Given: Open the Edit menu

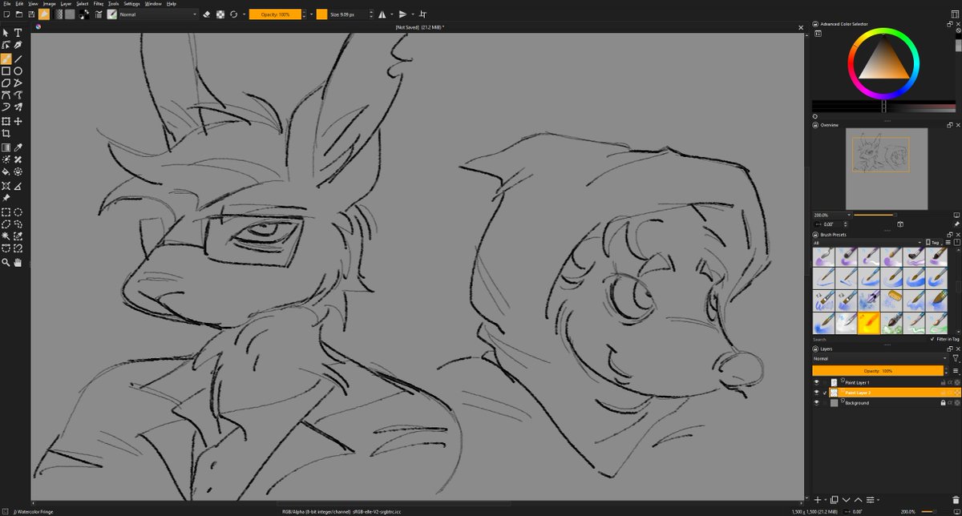Looking at the screenshot, I should 18,3.
